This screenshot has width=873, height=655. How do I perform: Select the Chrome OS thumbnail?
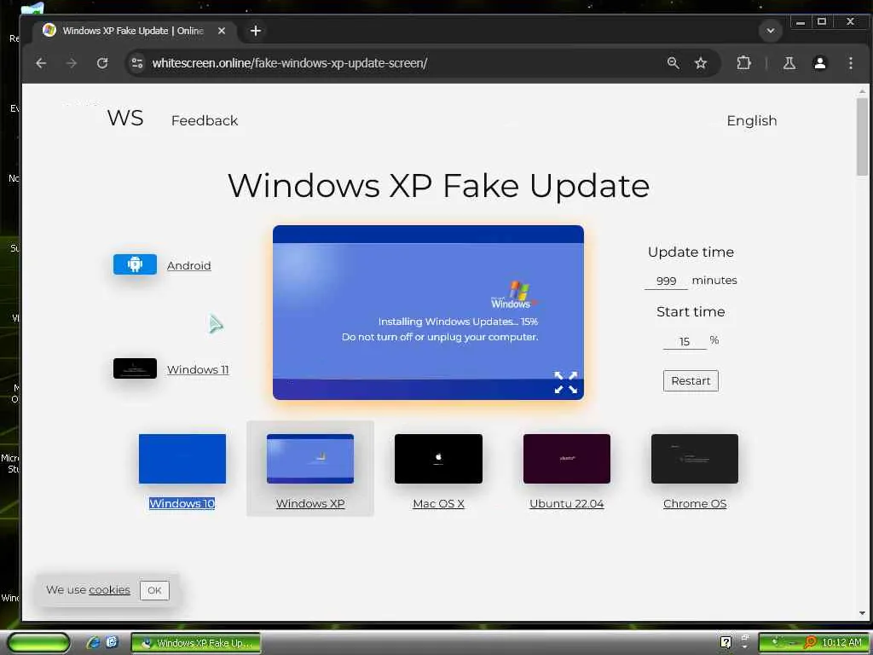pos(695,458)
